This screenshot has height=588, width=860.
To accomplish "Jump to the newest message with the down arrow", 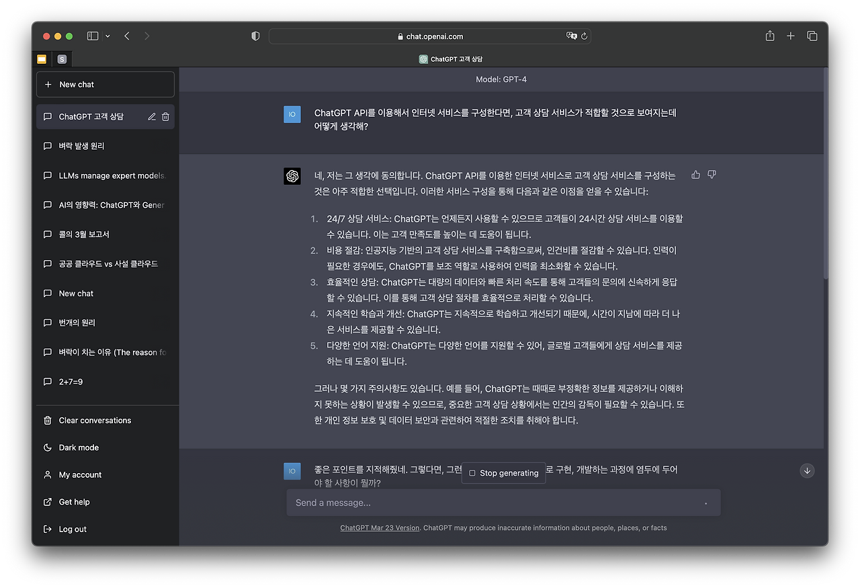I will click(806, 470).
